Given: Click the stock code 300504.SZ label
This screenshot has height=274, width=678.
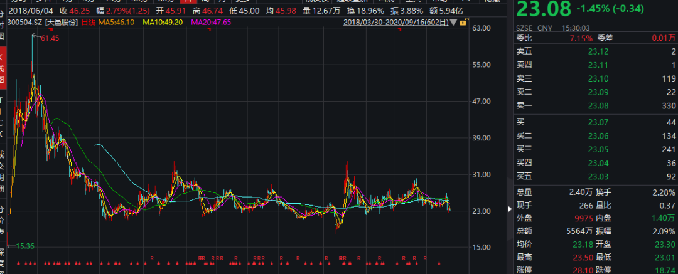Looking at the screenshot, I should coord(23,23).
